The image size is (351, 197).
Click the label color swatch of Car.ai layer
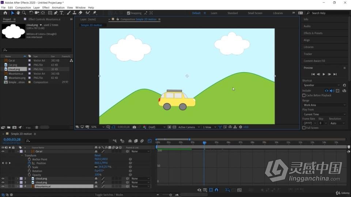point(21,151)
